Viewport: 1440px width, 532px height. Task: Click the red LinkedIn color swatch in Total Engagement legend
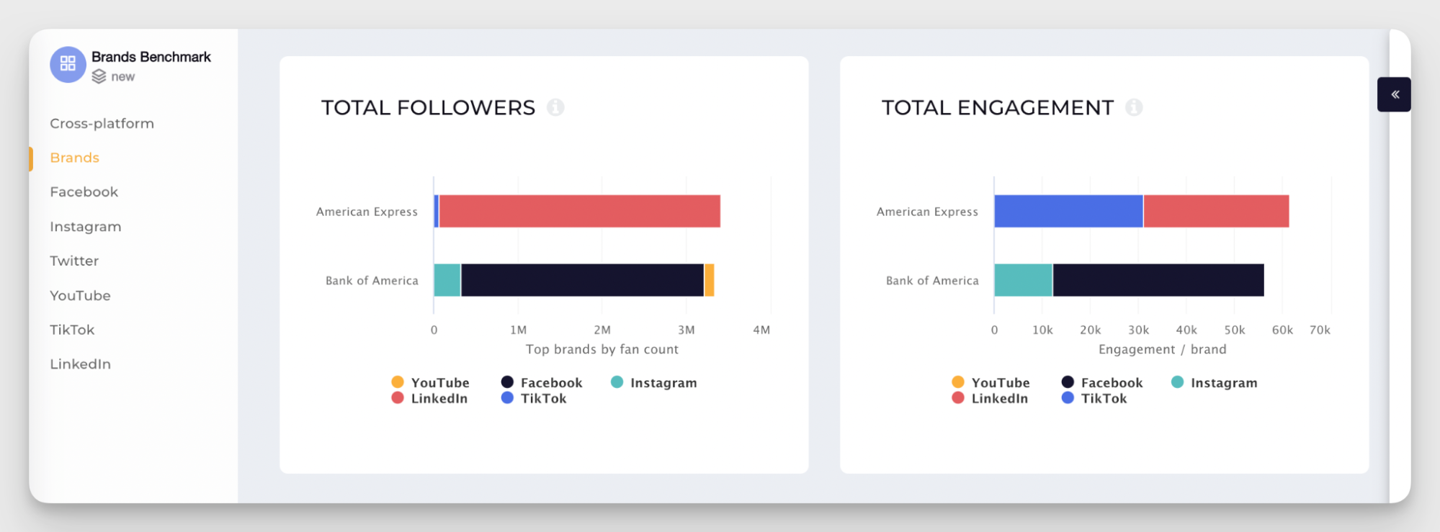[x=956, y=397]
